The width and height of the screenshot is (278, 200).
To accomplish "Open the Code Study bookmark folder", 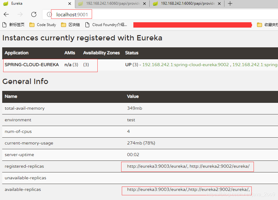I will click(43, 25).
